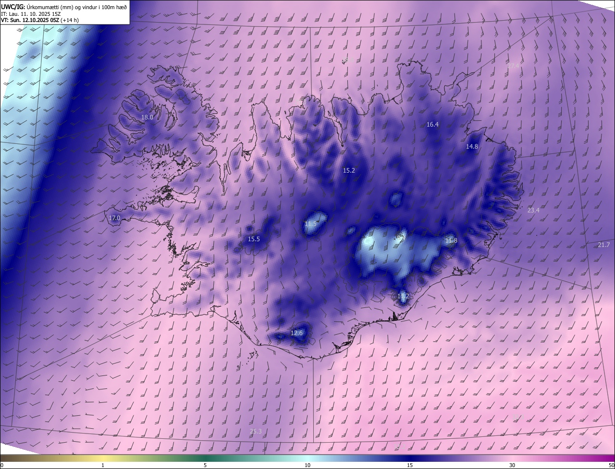Click the colorbar tick label 15
The width and height of the screenshot is (615, 469).
pyautogui.click(x=410, y=465)
